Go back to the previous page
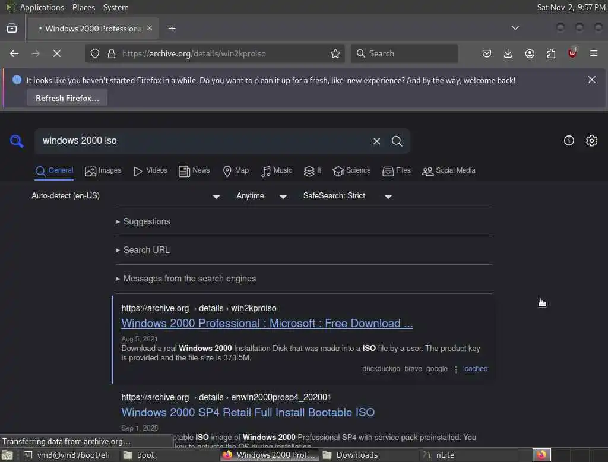 [14, 53]
